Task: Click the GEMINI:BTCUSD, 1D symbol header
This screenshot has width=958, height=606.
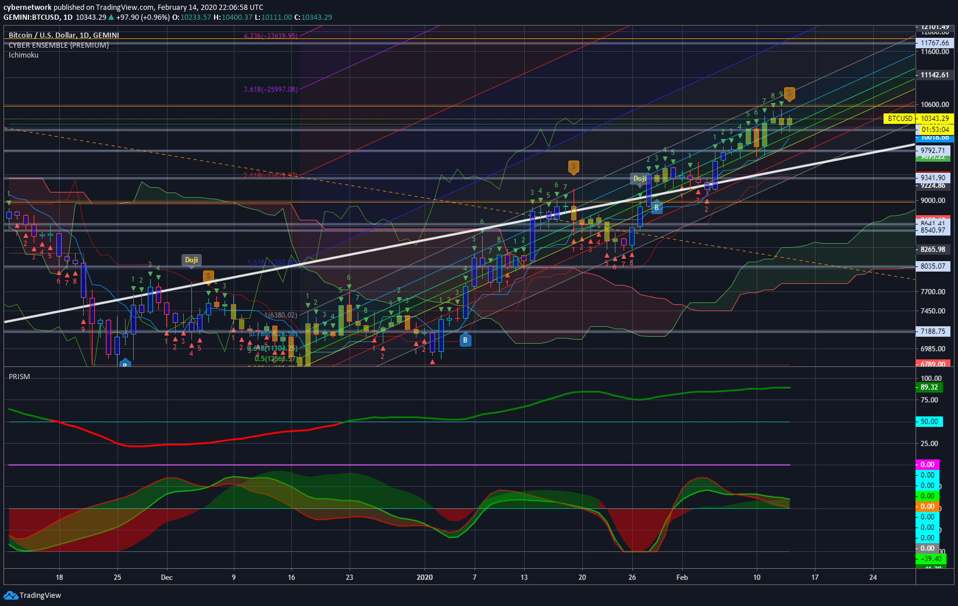Action: point(38,17)
